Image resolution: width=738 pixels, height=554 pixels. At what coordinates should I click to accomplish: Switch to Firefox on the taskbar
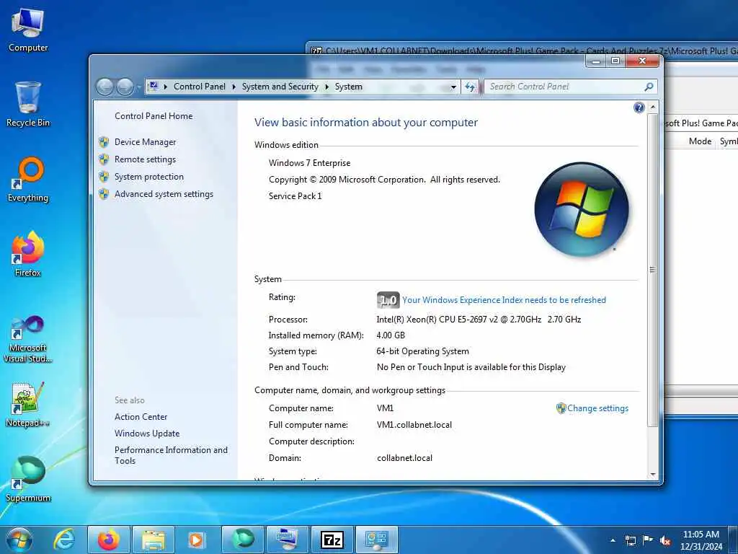click(108, 540)
